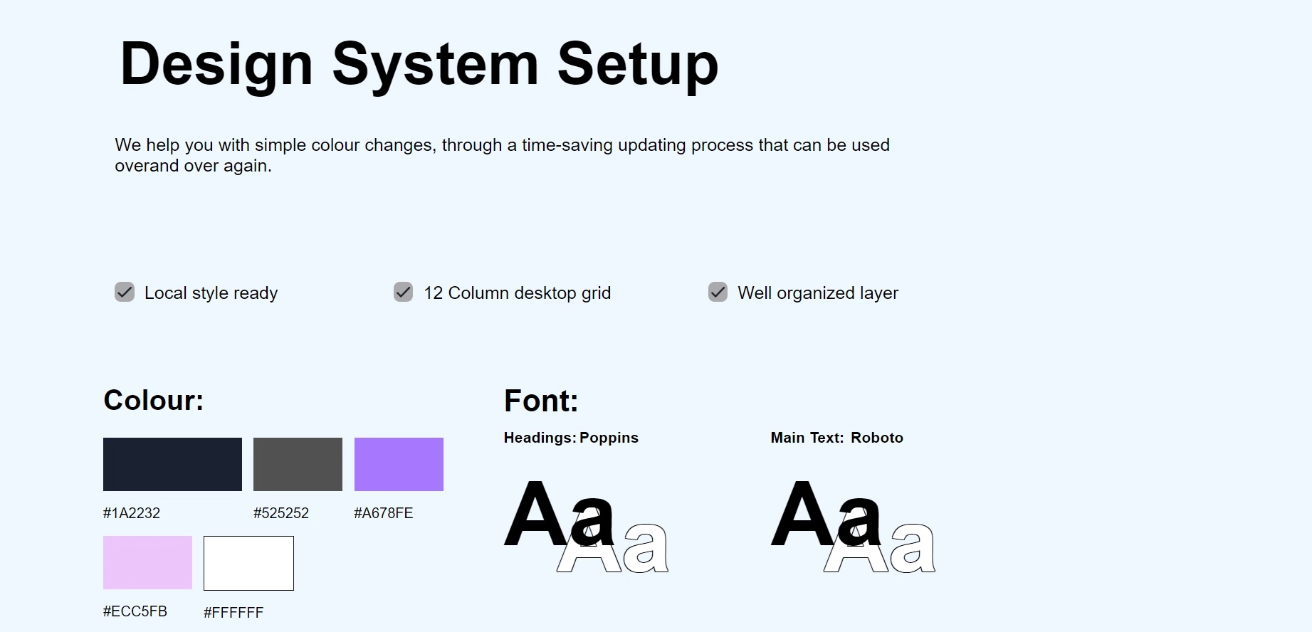Select the grey #525252 colour swatch
Screen dimensions: 1312x632
coord(298,464)
